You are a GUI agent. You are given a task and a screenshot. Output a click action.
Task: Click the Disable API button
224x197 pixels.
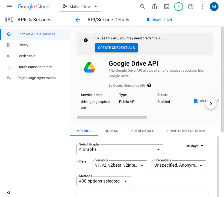point(159,20)
